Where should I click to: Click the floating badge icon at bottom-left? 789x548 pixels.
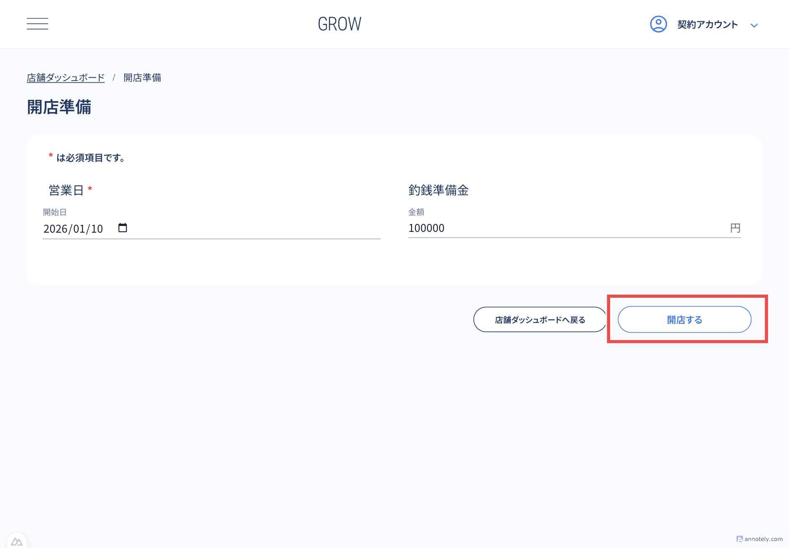tap(17, 541)
